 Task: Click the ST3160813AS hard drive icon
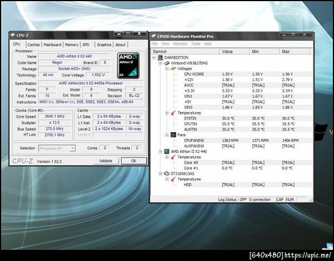click(167, 174)
